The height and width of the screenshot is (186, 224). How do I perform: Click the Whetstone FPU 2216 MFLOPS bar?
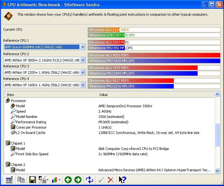coord(154,86)
